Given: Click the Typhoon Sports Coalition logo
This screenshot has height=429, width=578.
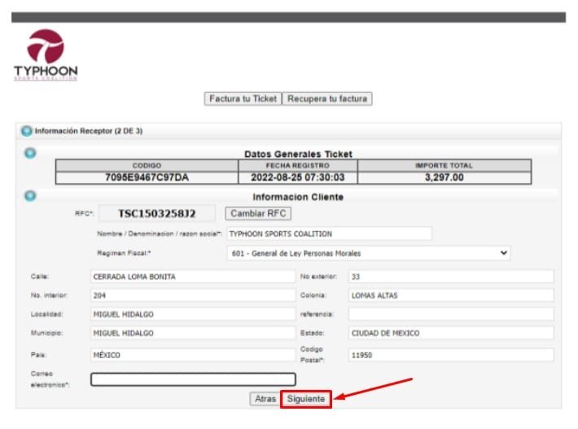Looking at the screenshot, I should coord(46,55).
